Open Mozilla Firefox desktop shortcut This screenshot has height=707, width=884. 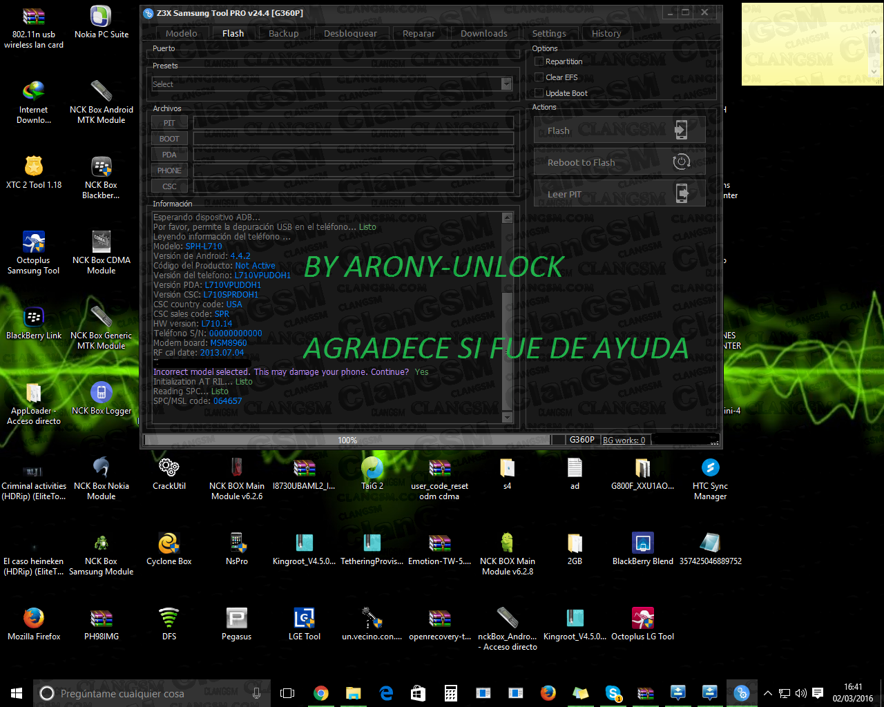[x=34, y=624]
